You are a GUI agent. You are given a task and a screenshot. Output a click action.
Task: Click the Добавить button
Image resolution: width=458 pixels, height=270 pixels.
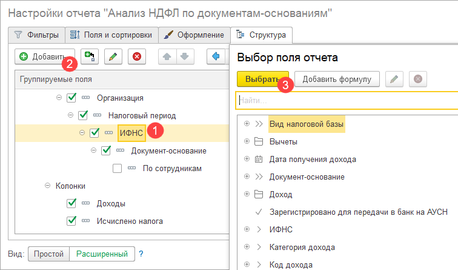click(x=45, y=56)
